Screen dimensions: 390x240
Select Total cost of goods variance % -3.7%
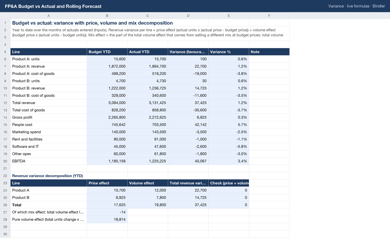pos(229,110)
